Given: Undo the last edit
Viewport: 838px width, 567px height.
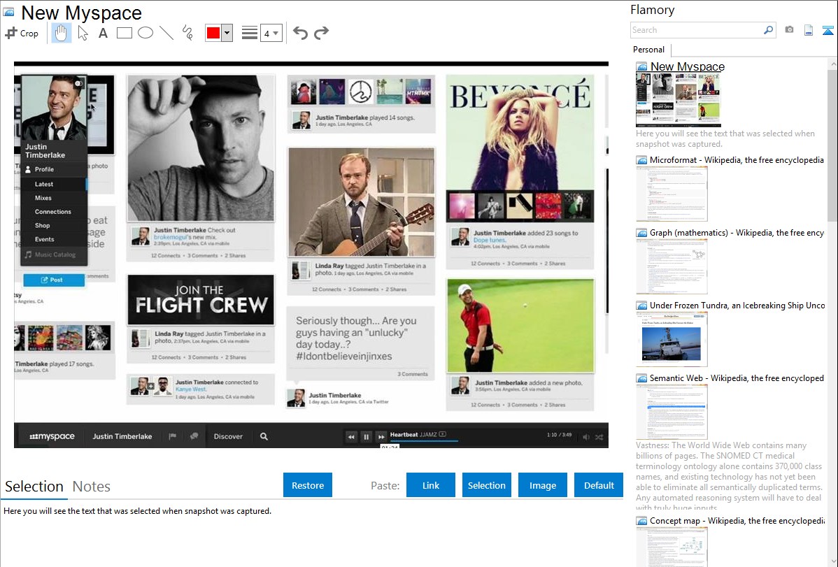Looking at the screenshot, I should [300, 33].
